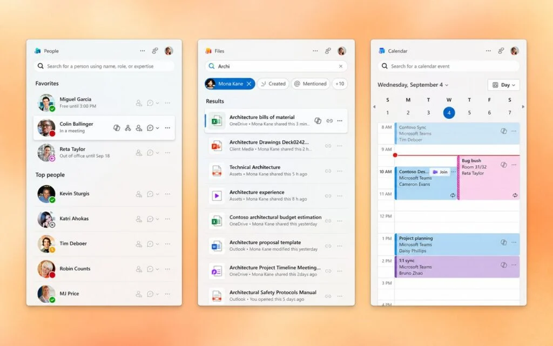The image size is (553, 346).
Task: Open Copilot icon on Contoso Sync event
Action: point(504,131)
